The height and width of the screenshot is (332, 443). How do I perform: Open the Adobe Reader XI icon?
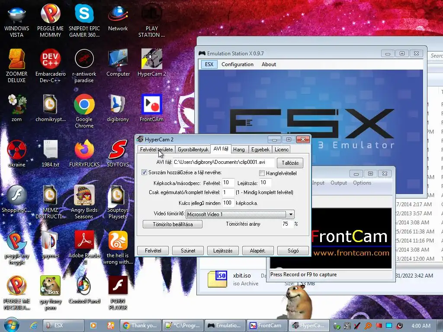pyautogui.click(x=84, y=247)
